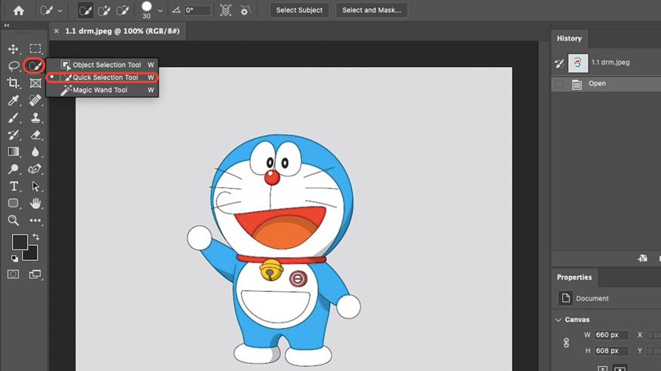The width and height of the screenshot is (661, 371).
Task: Collapse the Canvas section in Properties
Action: point(558,320)
